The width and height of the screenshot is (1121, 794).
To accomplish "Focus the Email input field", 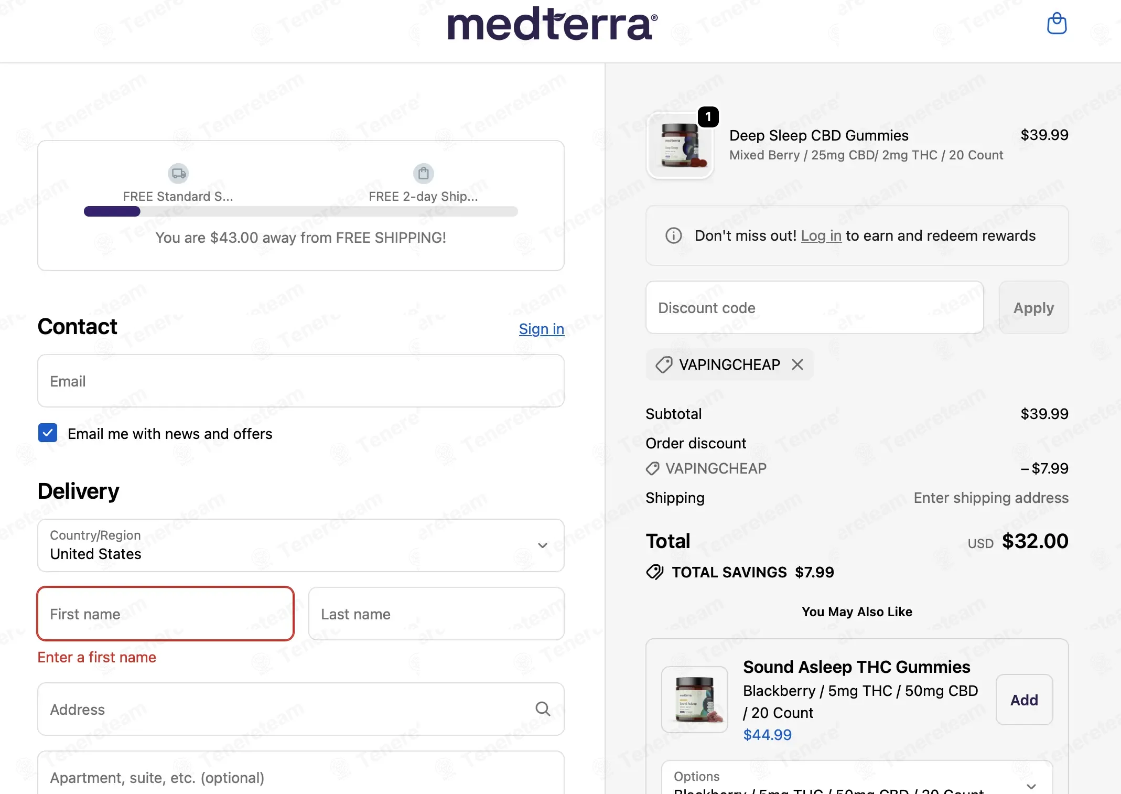I will point(301,381).
